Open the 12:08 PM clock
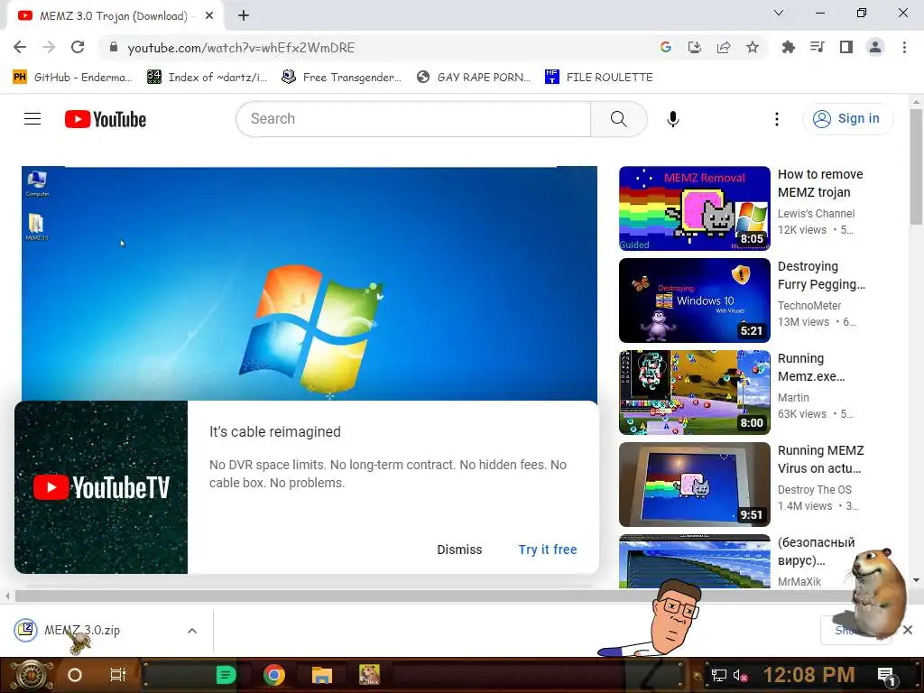Image resolution: width=924 pixels, height=693 pixels. pyautogui.click(x=809, y=675)
